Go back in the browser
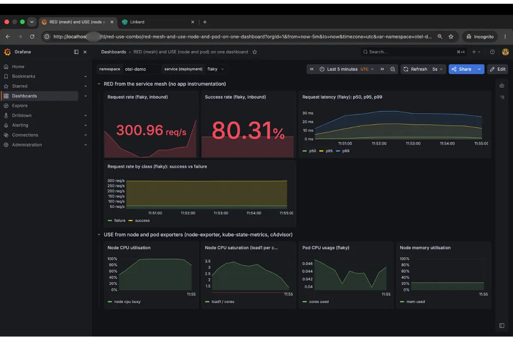Image resolution: width=513 pixels, height=342 pixels. (x=8, y=37)
